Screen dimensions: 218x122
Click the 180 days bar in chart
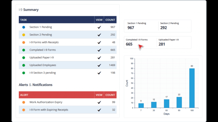point(192,88)
